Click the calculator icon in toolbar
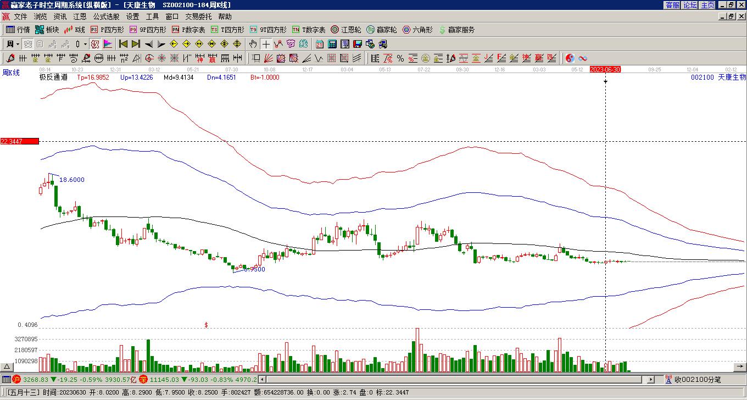Screen dimensions: 747x400 click(x=332, y=44)
